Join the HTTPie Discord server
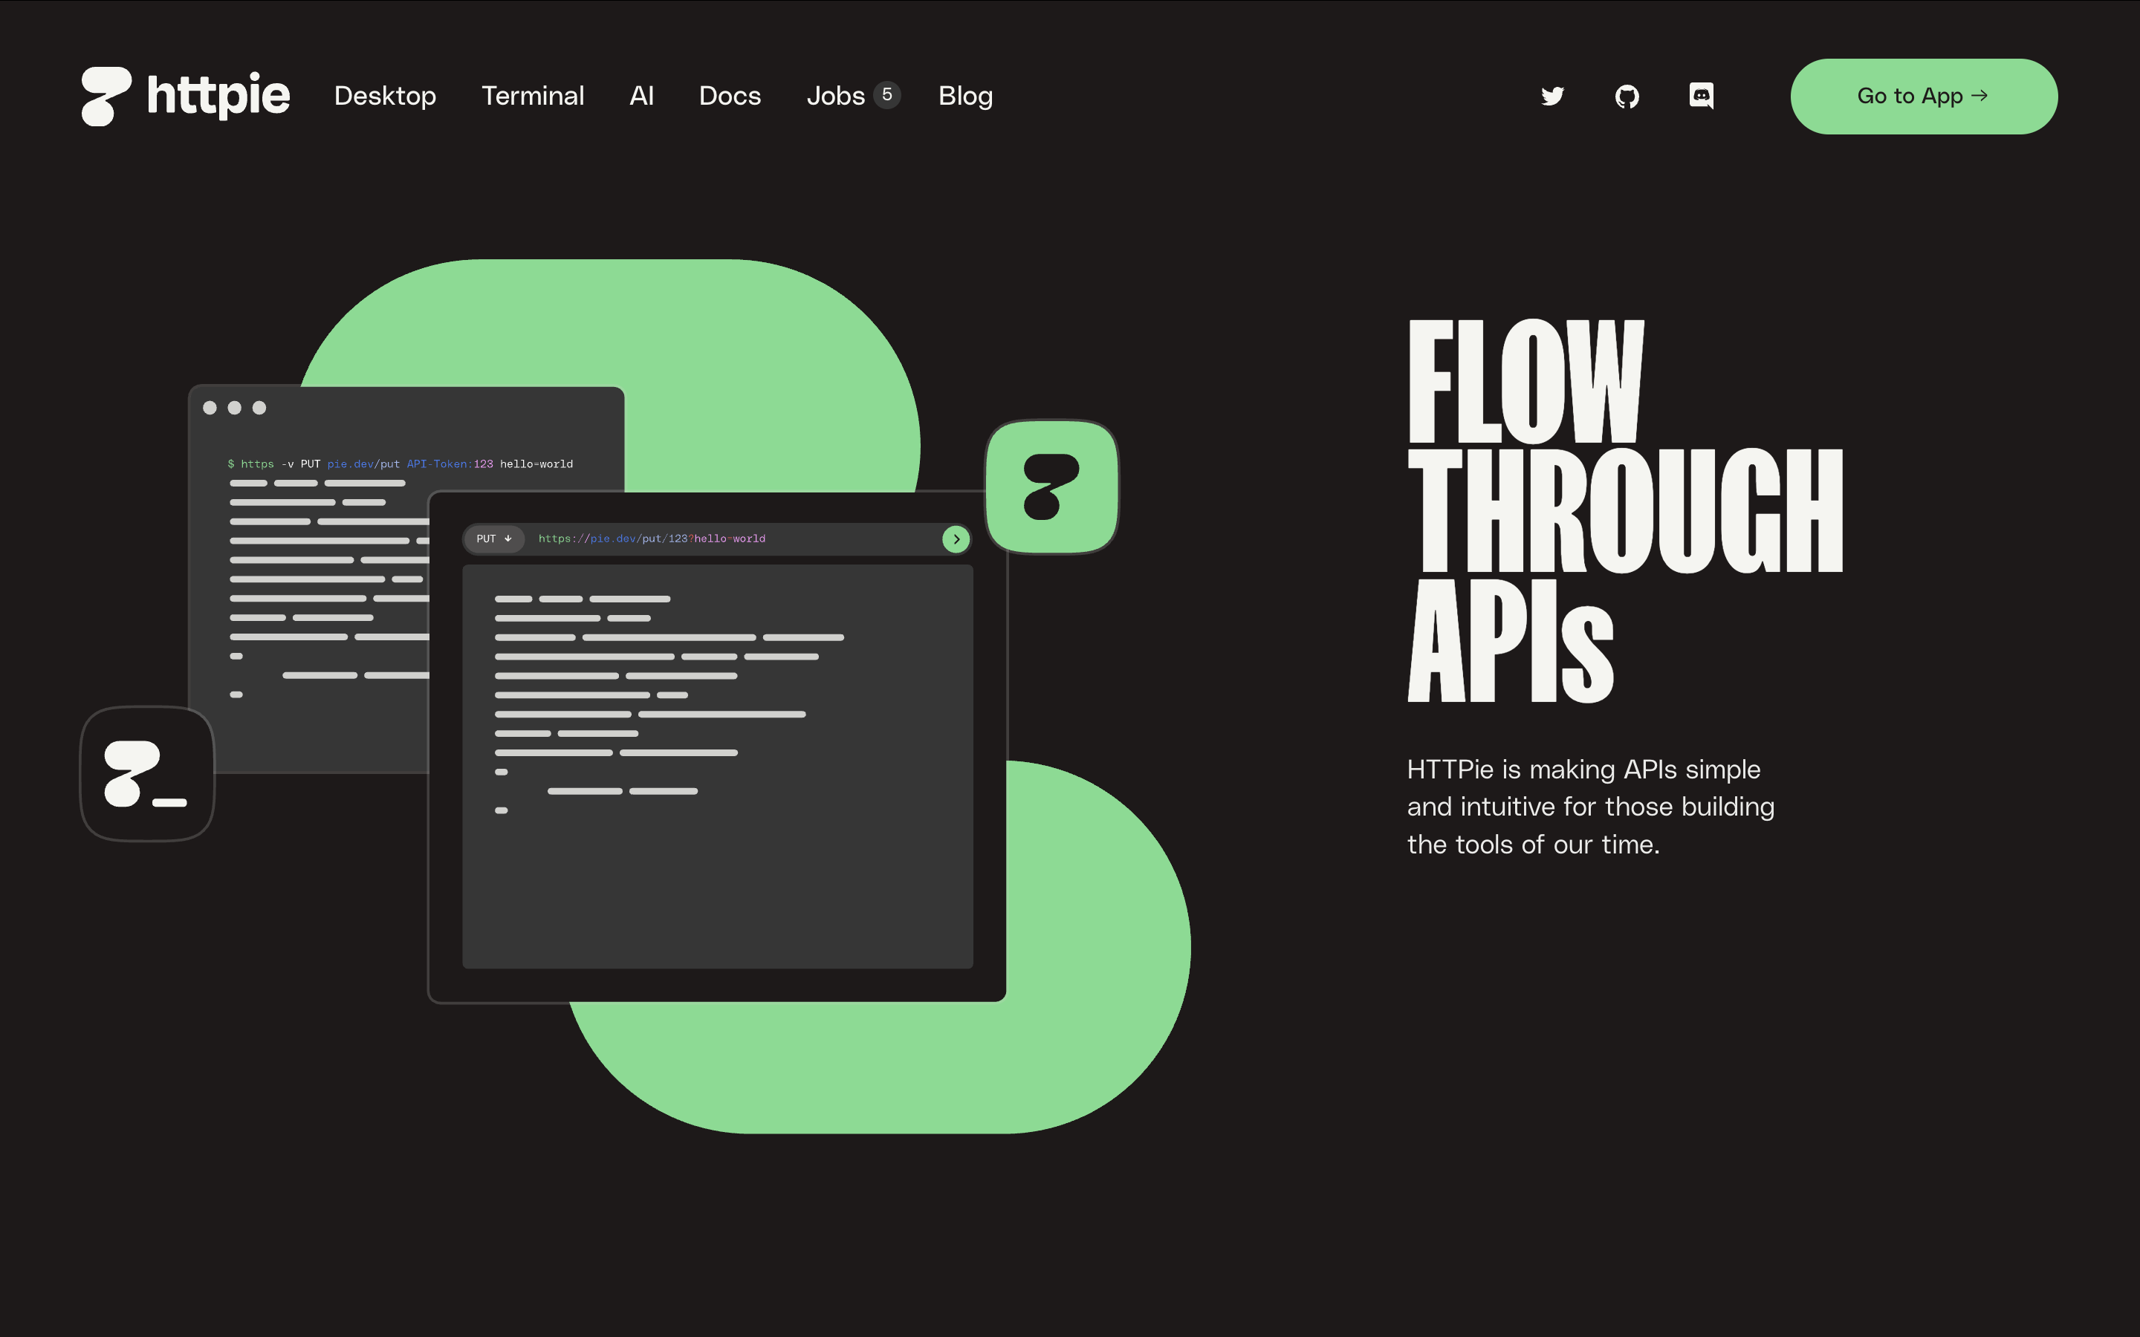 [x=1702, y=96]
